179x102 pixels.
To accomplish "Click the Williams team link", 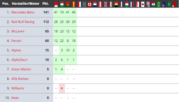I will 18,88.
